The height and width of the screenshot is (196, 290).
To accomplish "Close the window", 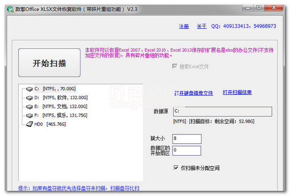I will [274, 8].
